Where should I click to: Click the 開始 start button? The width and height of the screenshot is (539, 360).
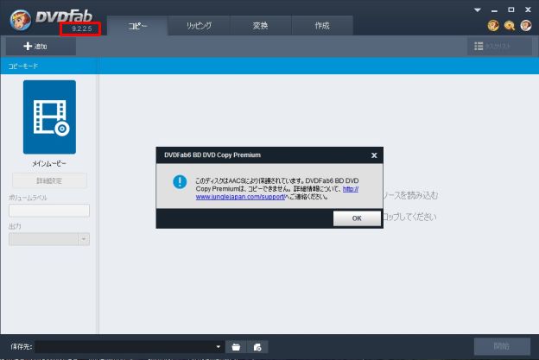tap(502, 346)
